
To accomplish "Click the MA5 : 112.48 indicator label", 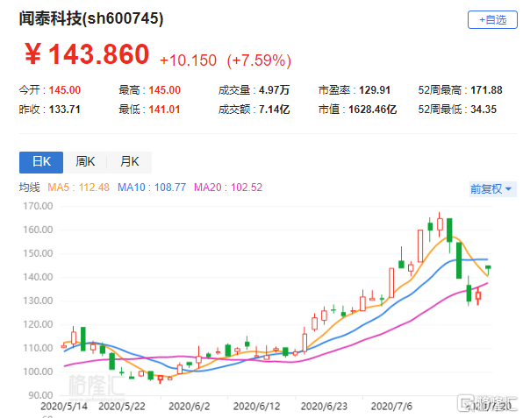I will 78,188.
